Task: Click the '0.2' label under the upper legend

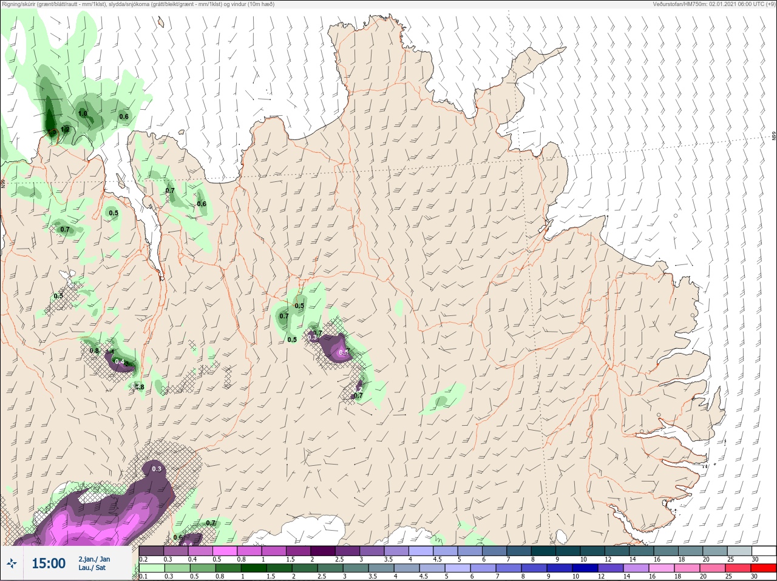Action: pos(143,559)
